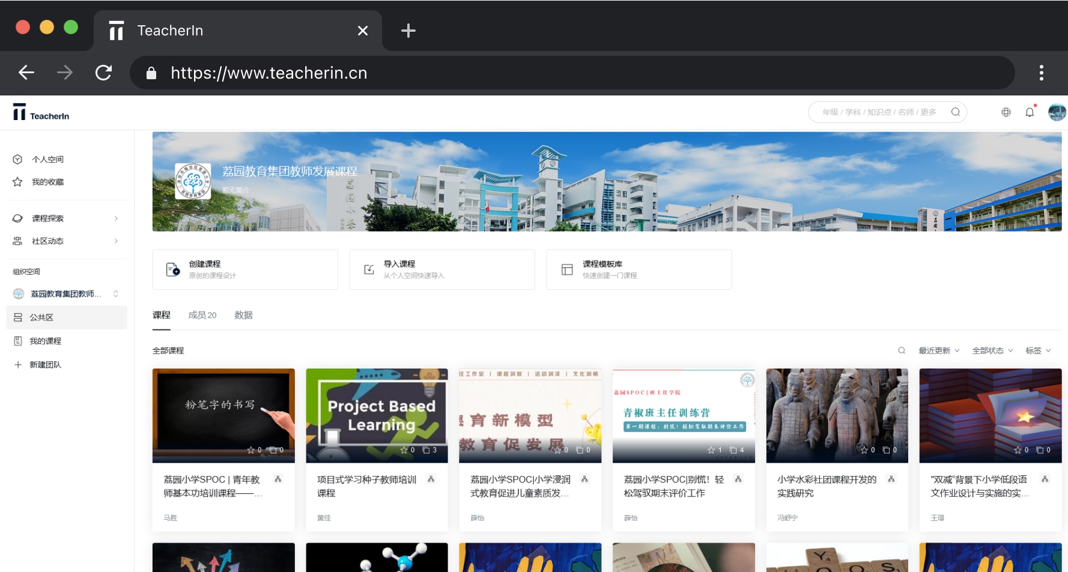Click the 创建课程 button
The image size is (1068, 572).
[x=245, y=269]
